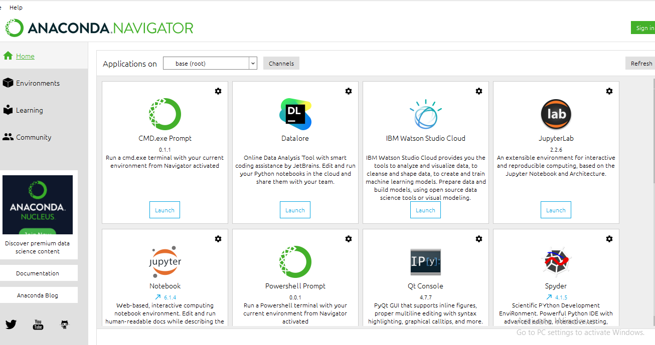Refresh the applications list
The height and width of the screenshot is (345, 655).
[641, 64]
